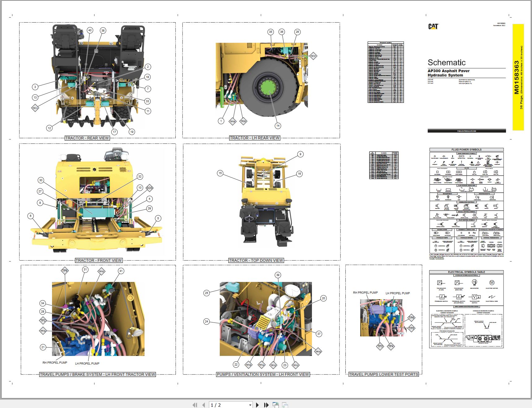Click the 'FLUID POWER SYMBOLS' table header

[466, 150]
